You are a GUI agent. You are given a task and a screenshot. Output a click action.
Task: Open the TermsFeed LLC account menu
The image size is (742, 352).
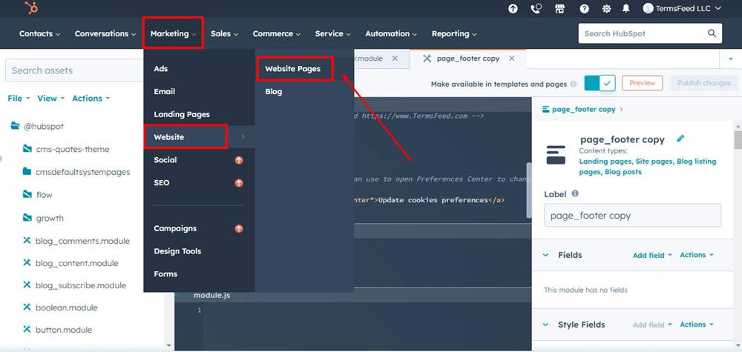[683, 8]
